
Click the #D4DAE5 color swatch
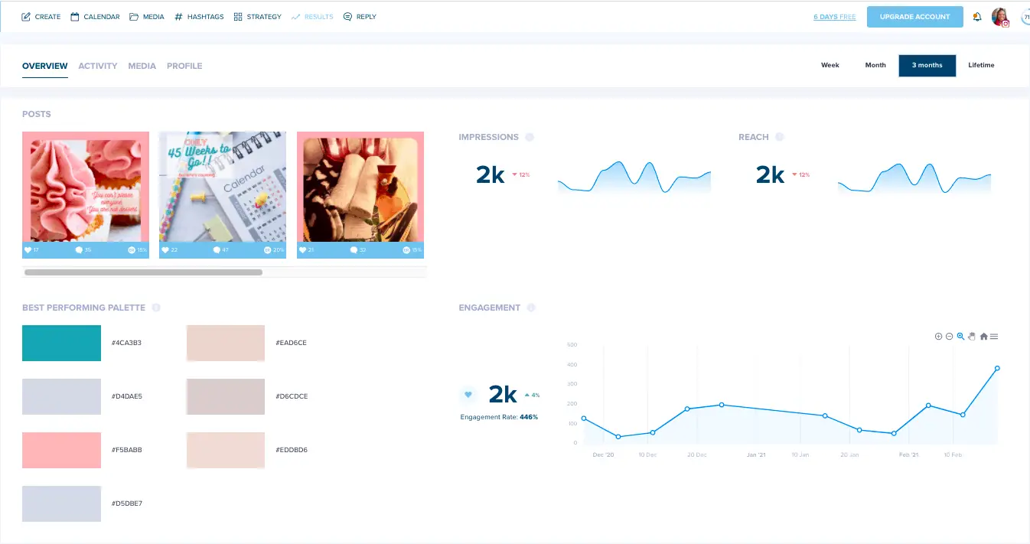point(61,396)
